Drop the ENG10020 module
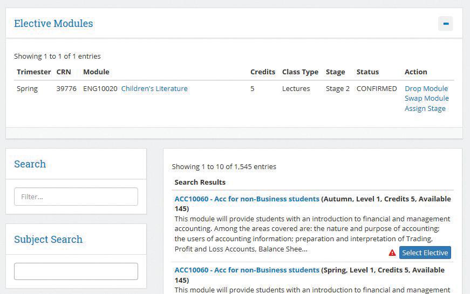Screen dimensions: 470x294 pyautogui.click(x=426, y=89)
